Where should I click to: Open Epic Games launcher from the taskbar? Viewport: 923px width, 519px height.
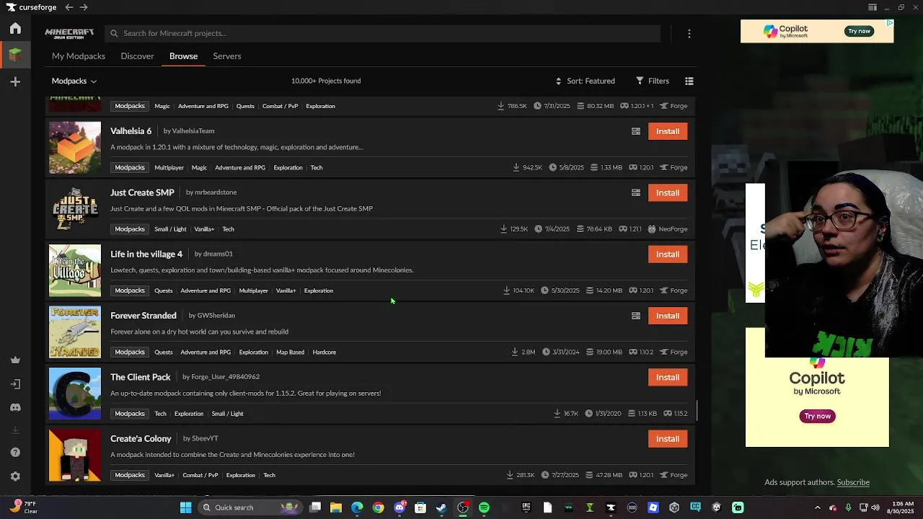tap(526, 507)
